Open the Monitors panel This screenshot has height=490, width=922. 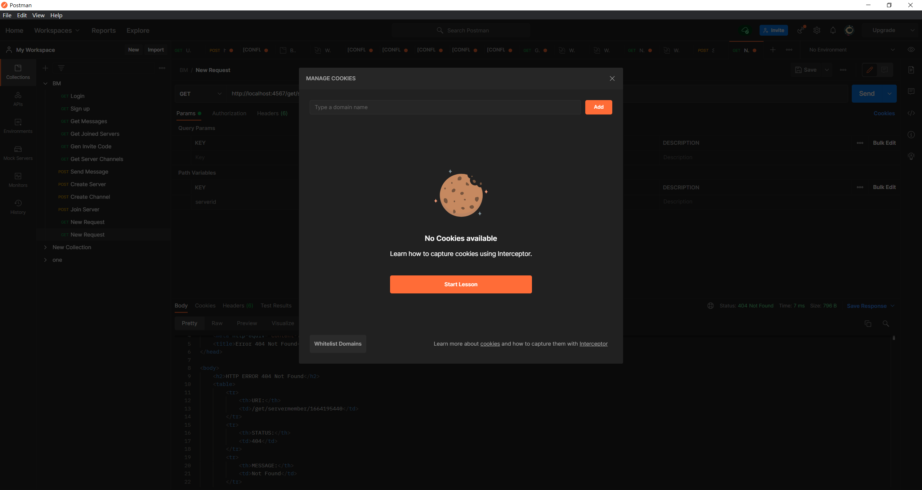pyautogui.click(x=18, y=180)
